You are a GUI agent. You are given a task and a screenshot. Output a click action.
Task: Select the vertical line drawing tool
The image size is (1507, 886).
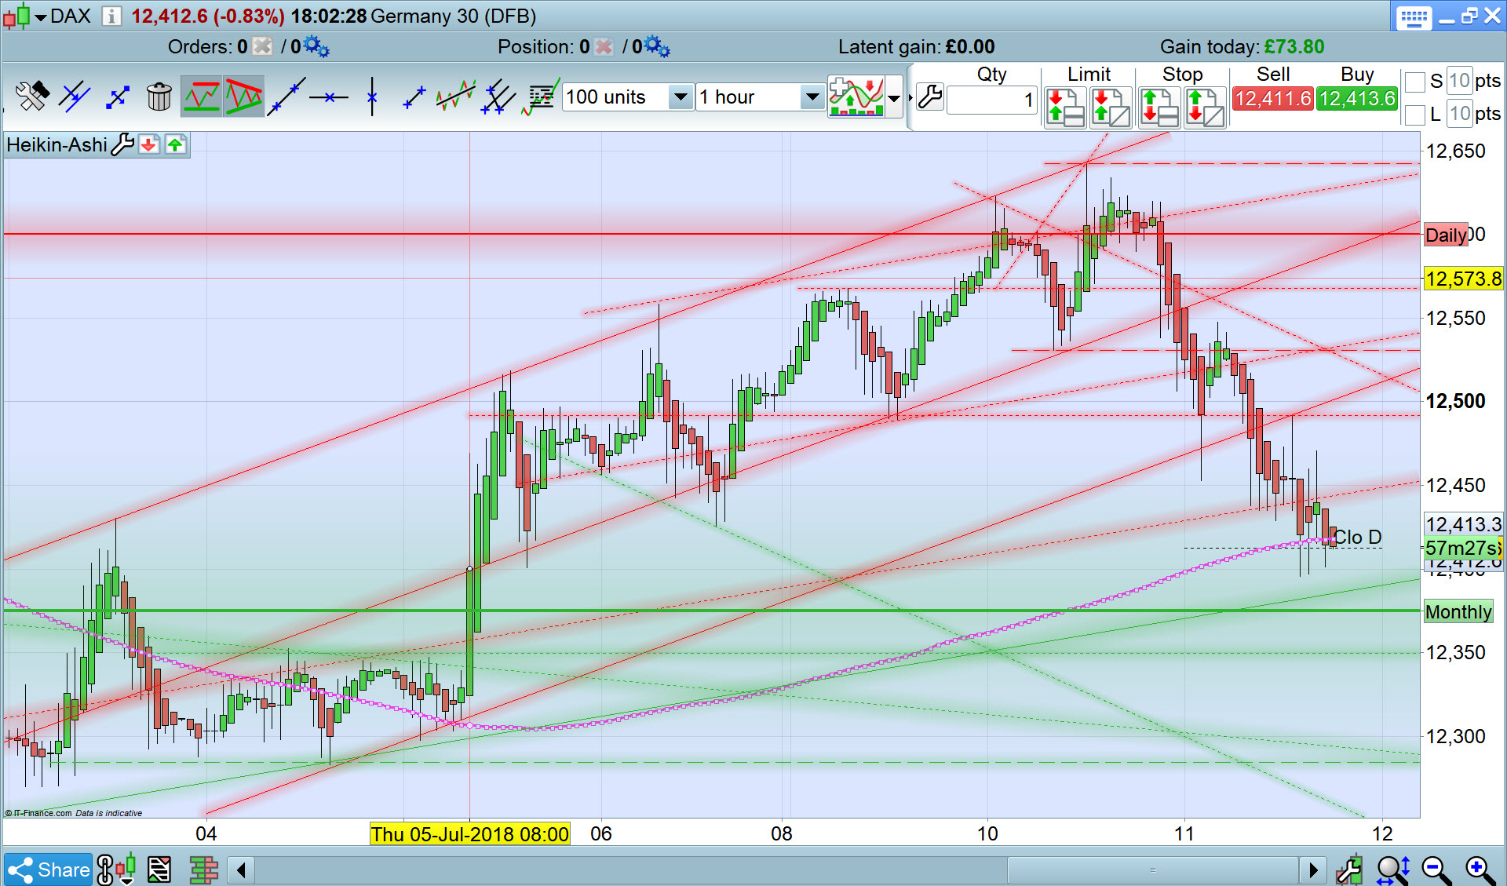point(372,97)
